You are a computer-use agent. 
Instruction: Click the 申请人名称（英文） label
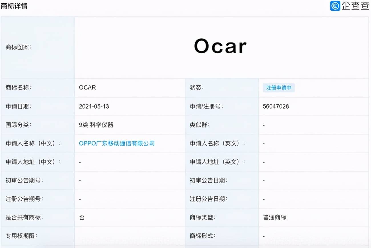[217, 143]
